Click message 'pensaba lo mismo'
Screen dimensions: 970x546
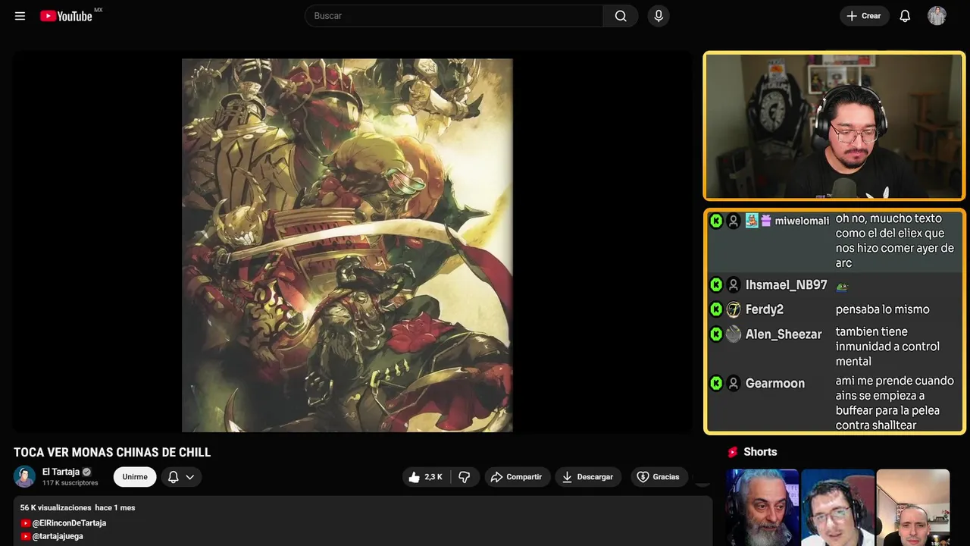point(883,309)
